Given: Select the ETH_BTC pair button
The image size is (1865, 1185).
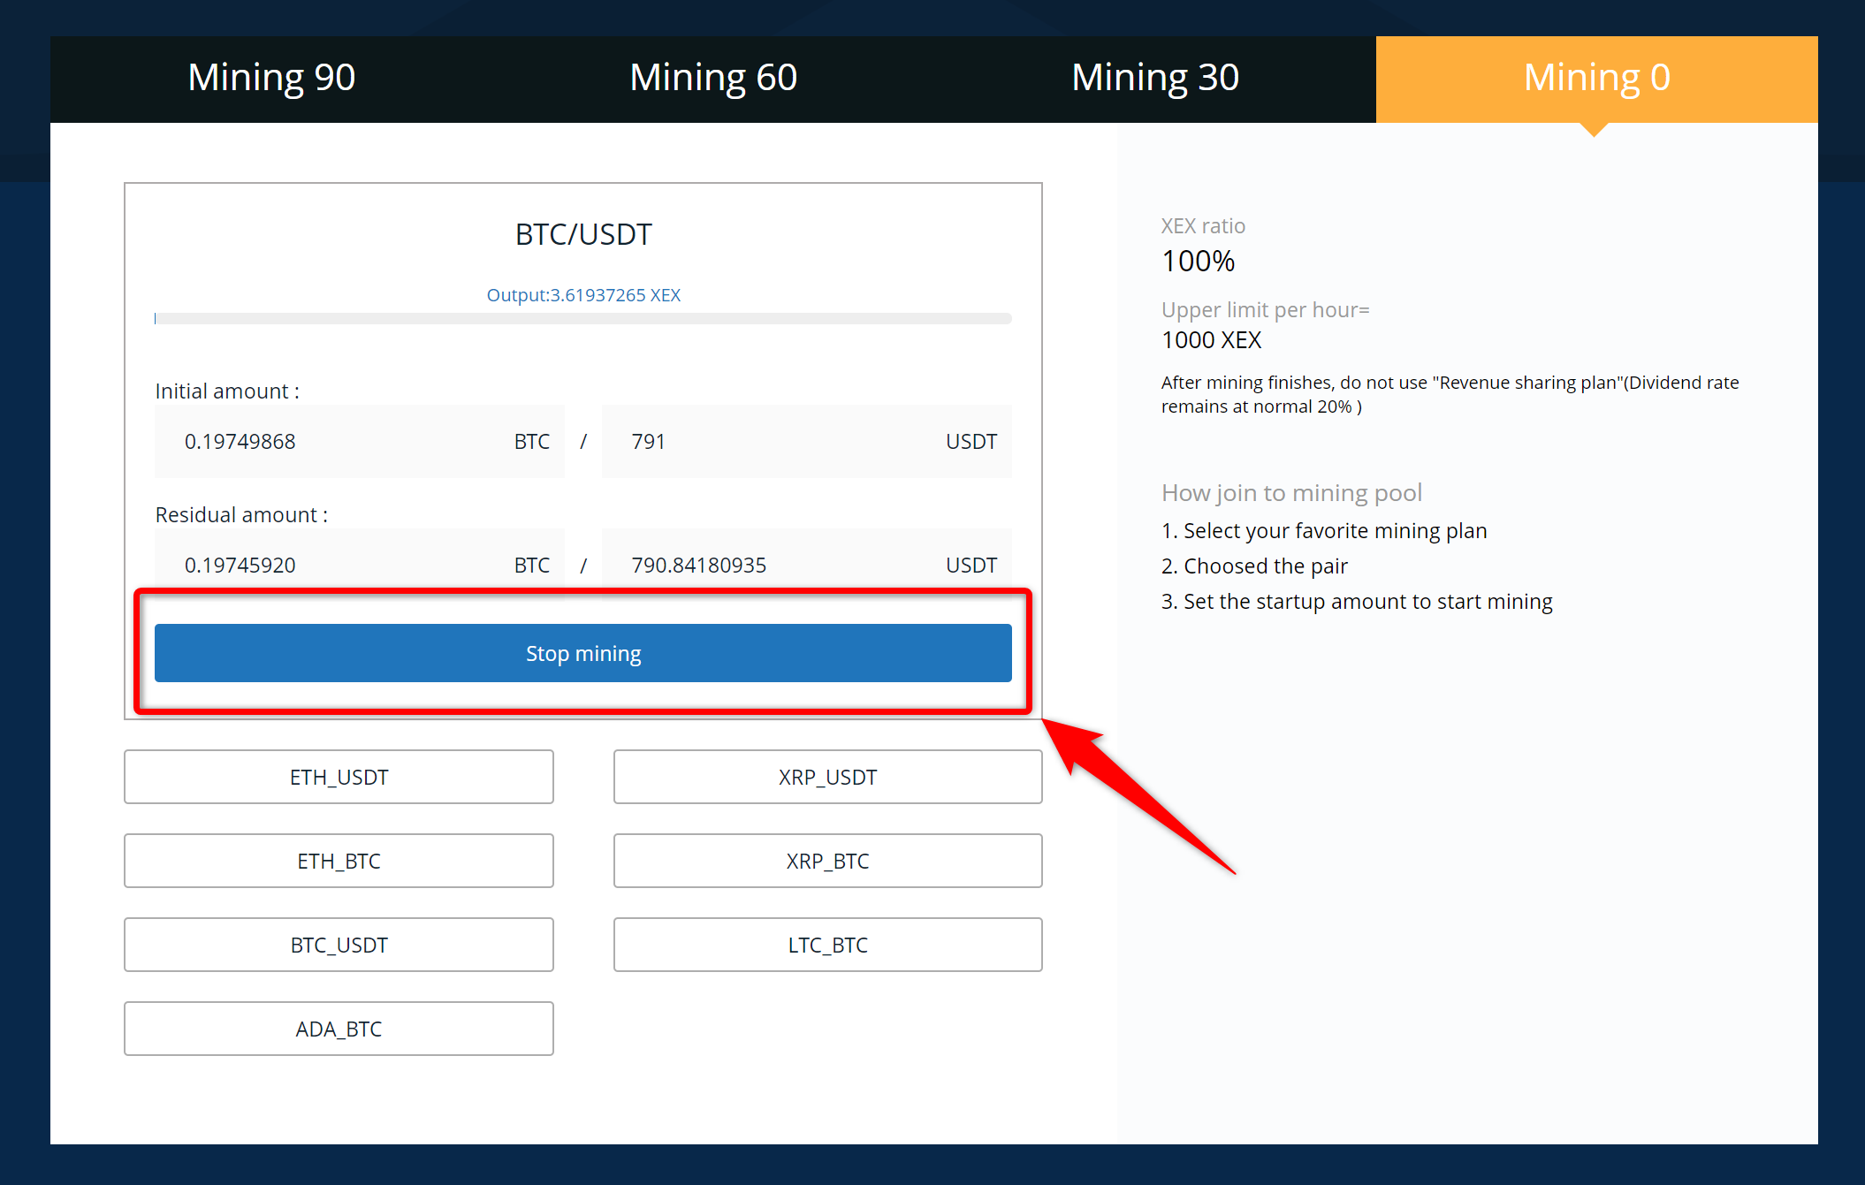Looking at the screenshot, I should point(339,861).
